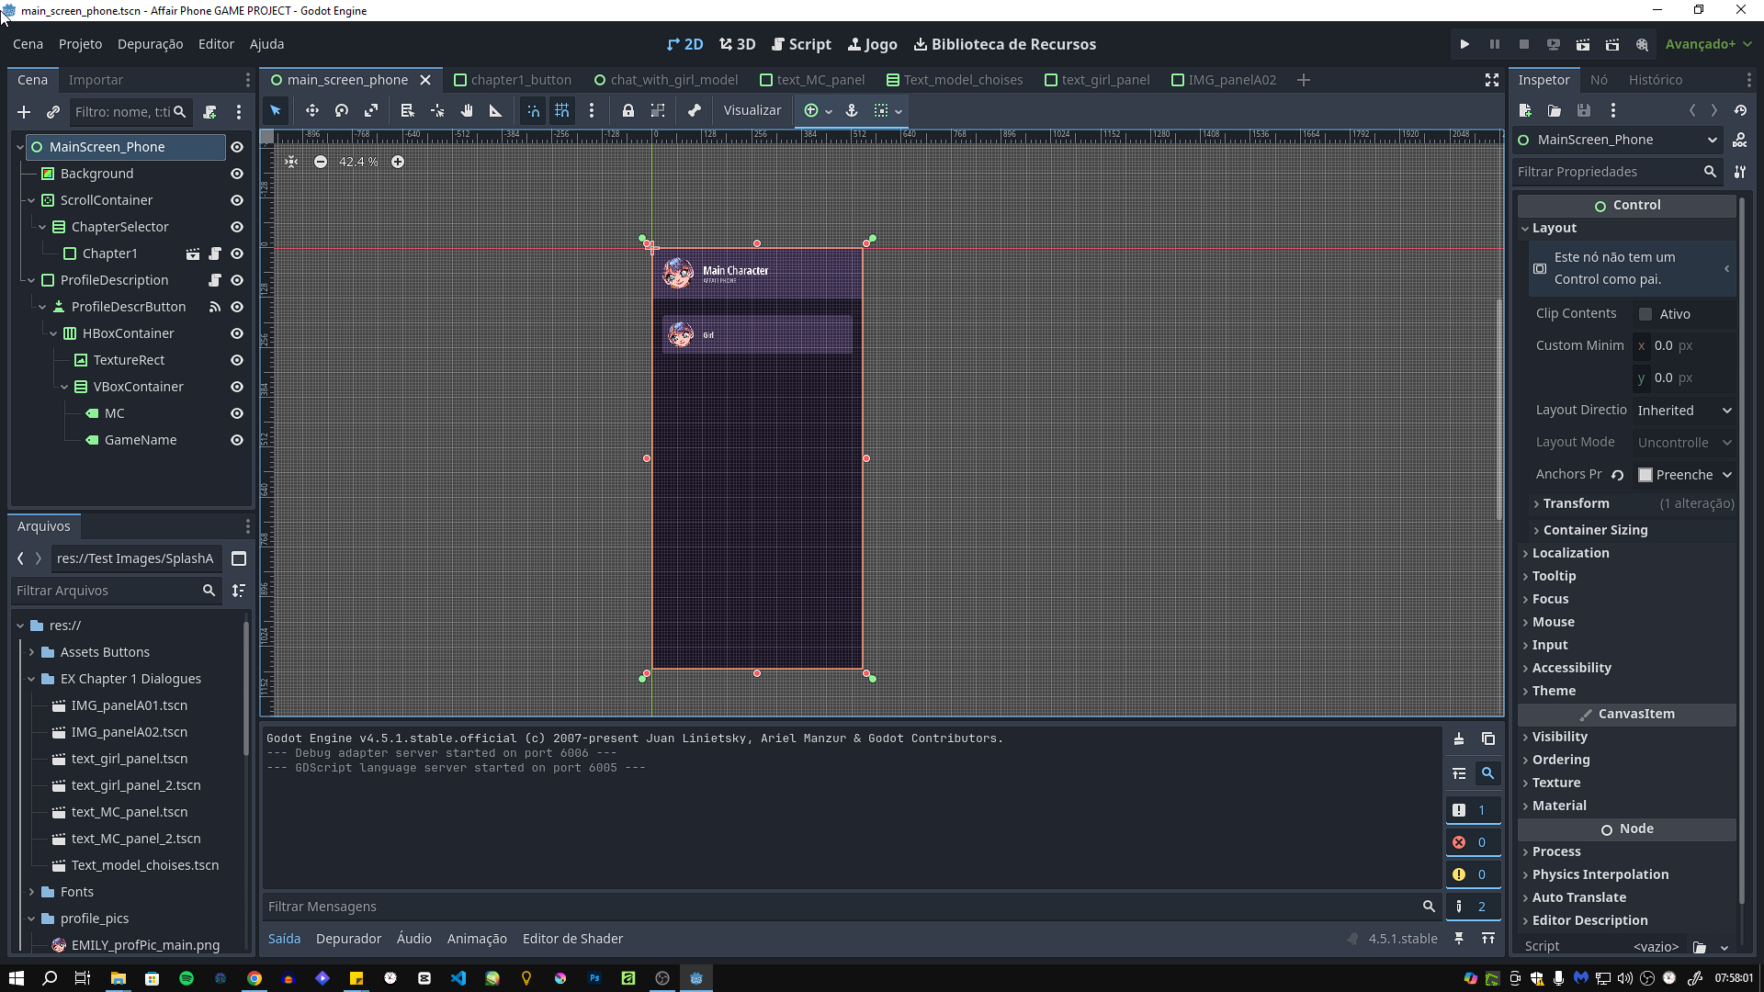
Task: Select the Move tool in the canvas toolbar
Action: coord(311,110)
